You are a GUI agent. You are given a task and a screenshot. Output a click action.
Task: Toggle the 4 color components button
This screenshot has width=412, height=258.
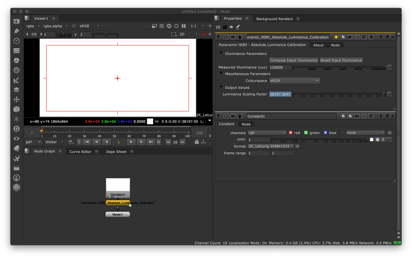(383, 140)
